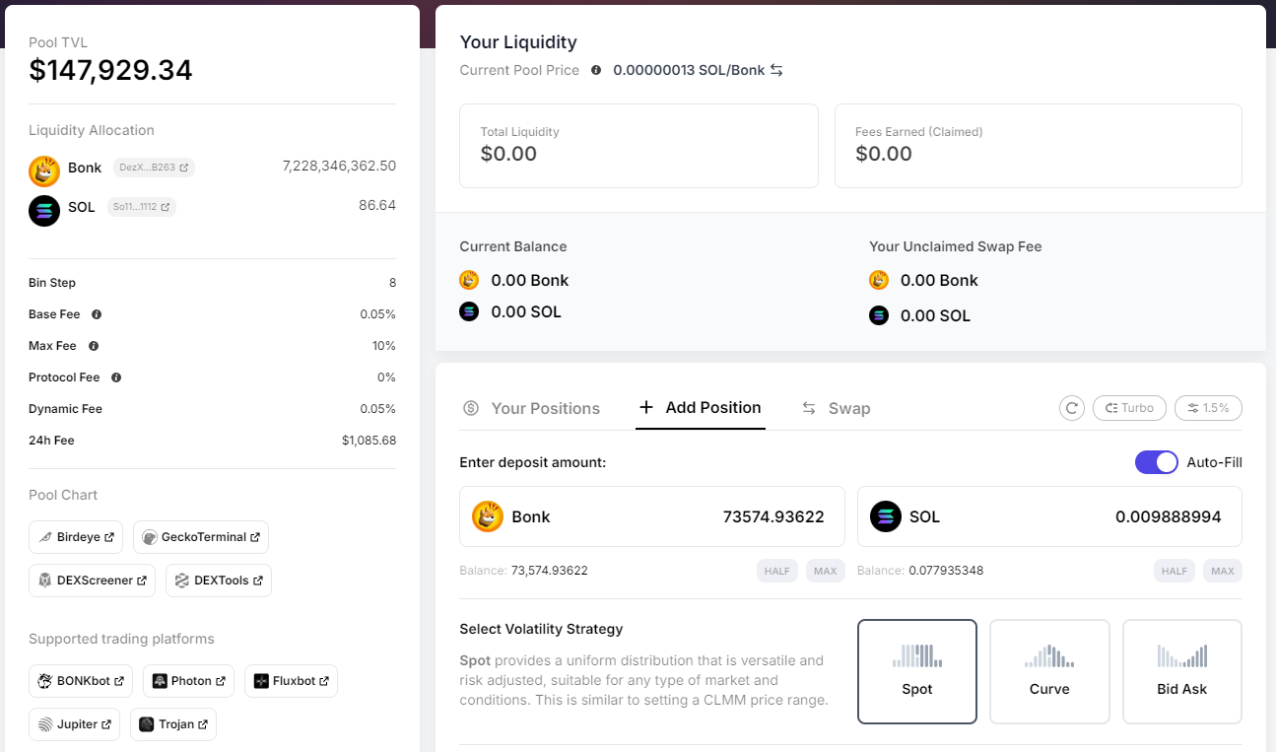
Task: Open the DEXScreener pool chart link
Action: click(x=92, y=581)
